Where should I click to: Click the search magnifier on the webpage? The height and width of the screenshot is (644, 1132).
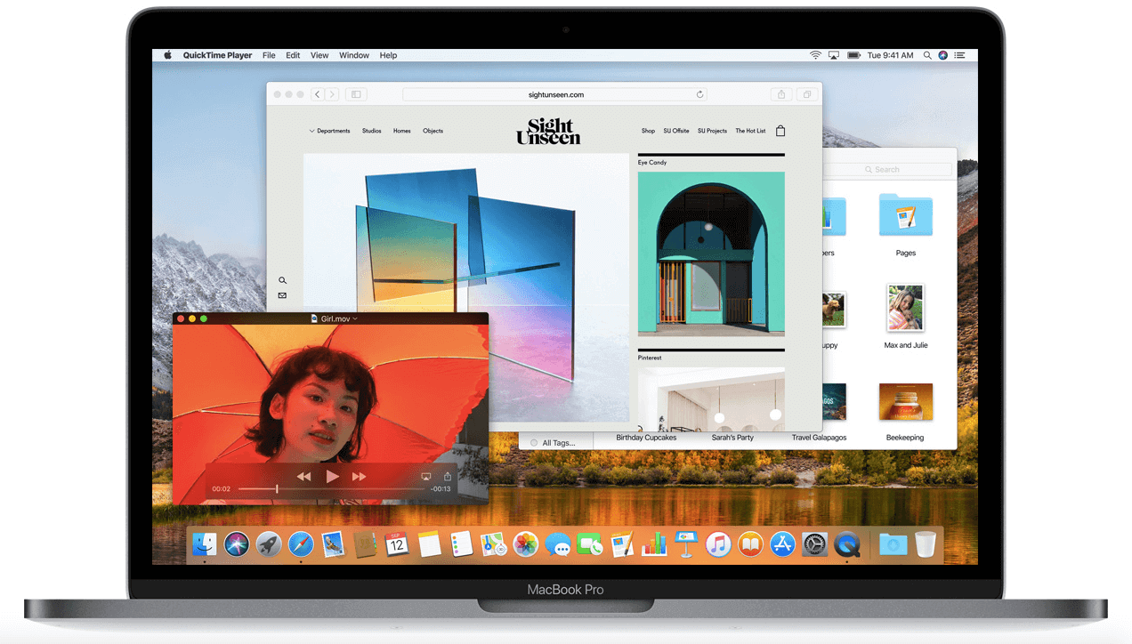[x=283, y=280]
